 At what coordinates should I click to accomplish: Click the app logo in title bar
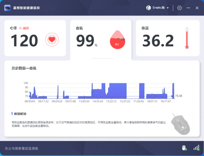pos(7,8)
